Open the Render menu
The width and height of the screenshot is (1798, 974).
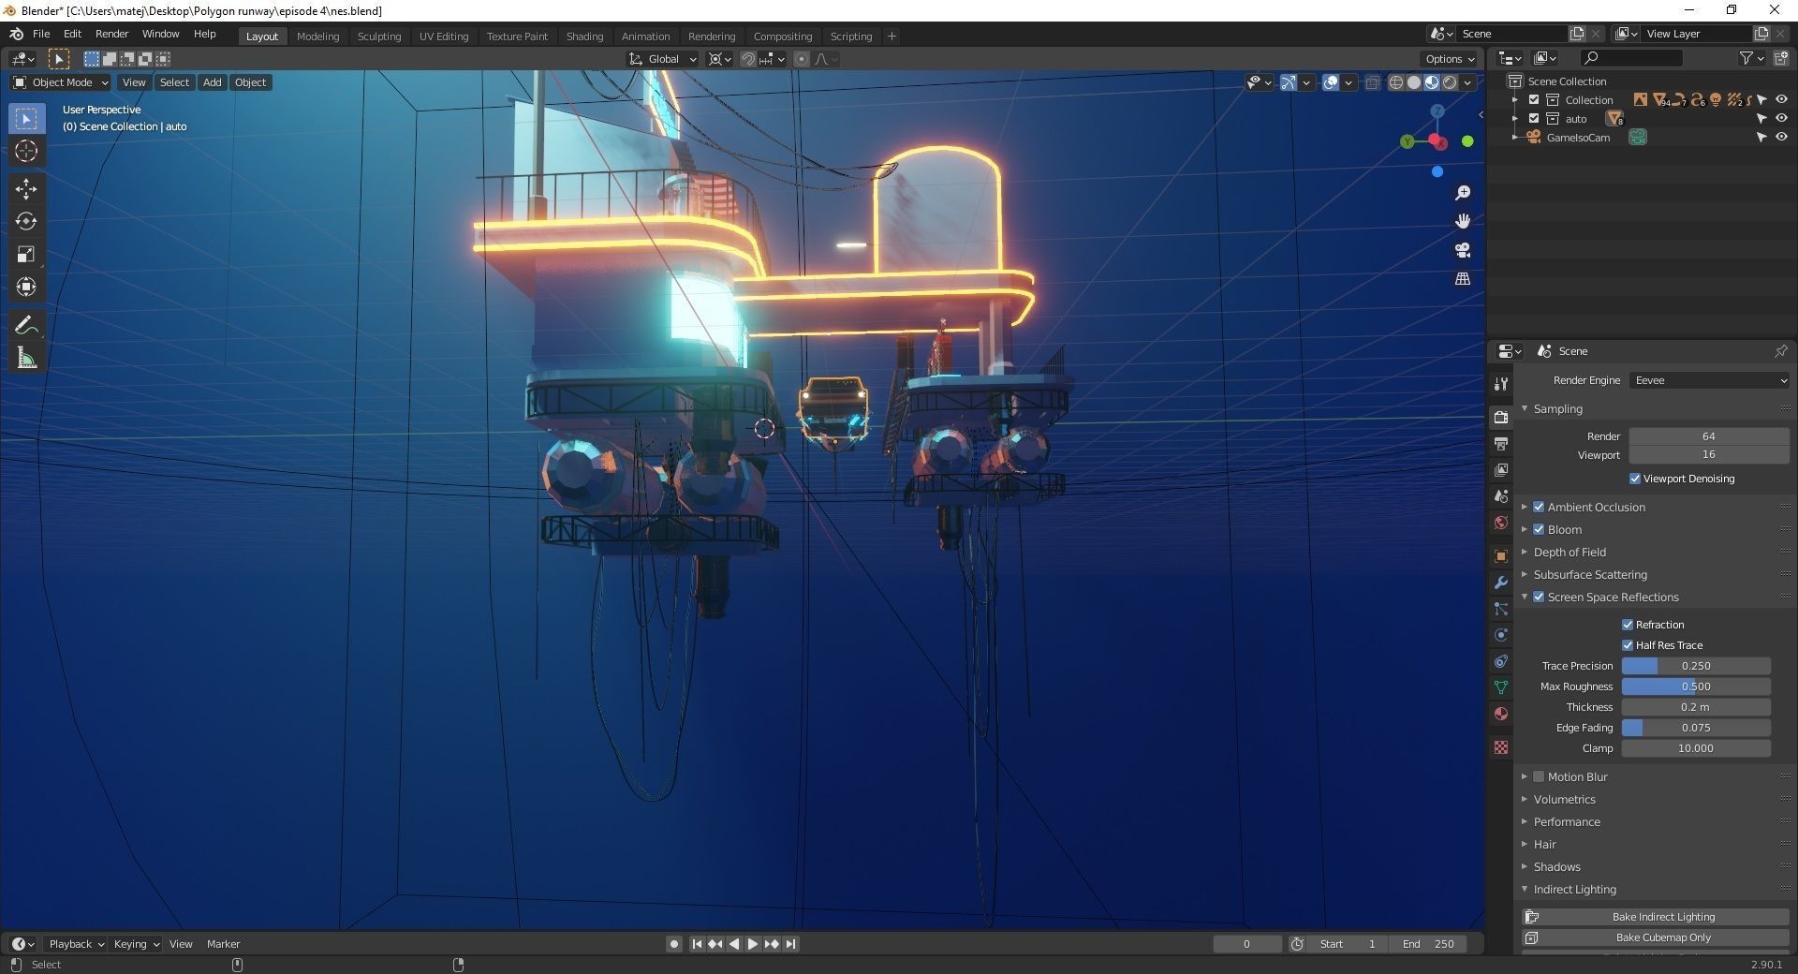point(111,34)
